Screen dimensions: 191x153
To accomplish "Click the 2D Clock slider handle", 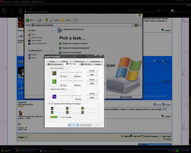I will point(77,73).
